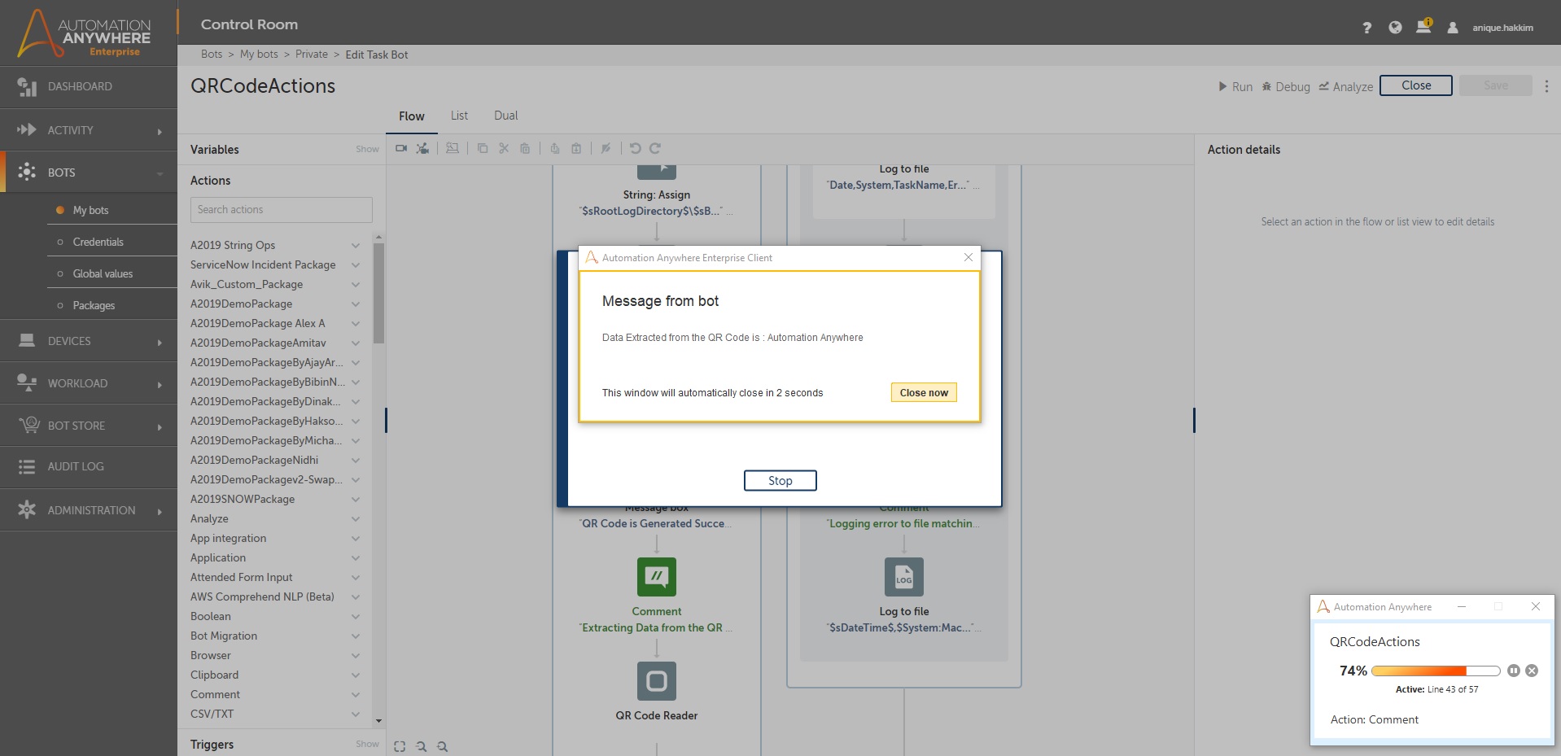Image resolution: width=1561 pixels, height=756 pixels.
Task: Click the paste-from-shared-clipboard download icon
Action: [x=576, y=148]
